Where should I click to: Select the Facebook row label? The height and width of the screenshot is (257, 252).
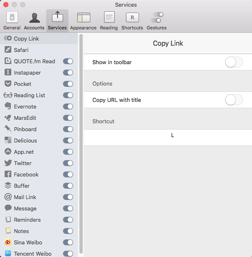(x=26, y=174)
